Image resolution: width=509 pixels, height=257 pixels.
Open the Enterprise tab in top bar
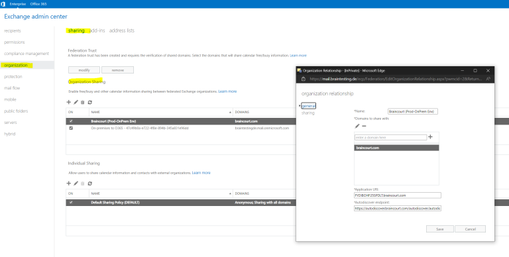pos(18,4)
